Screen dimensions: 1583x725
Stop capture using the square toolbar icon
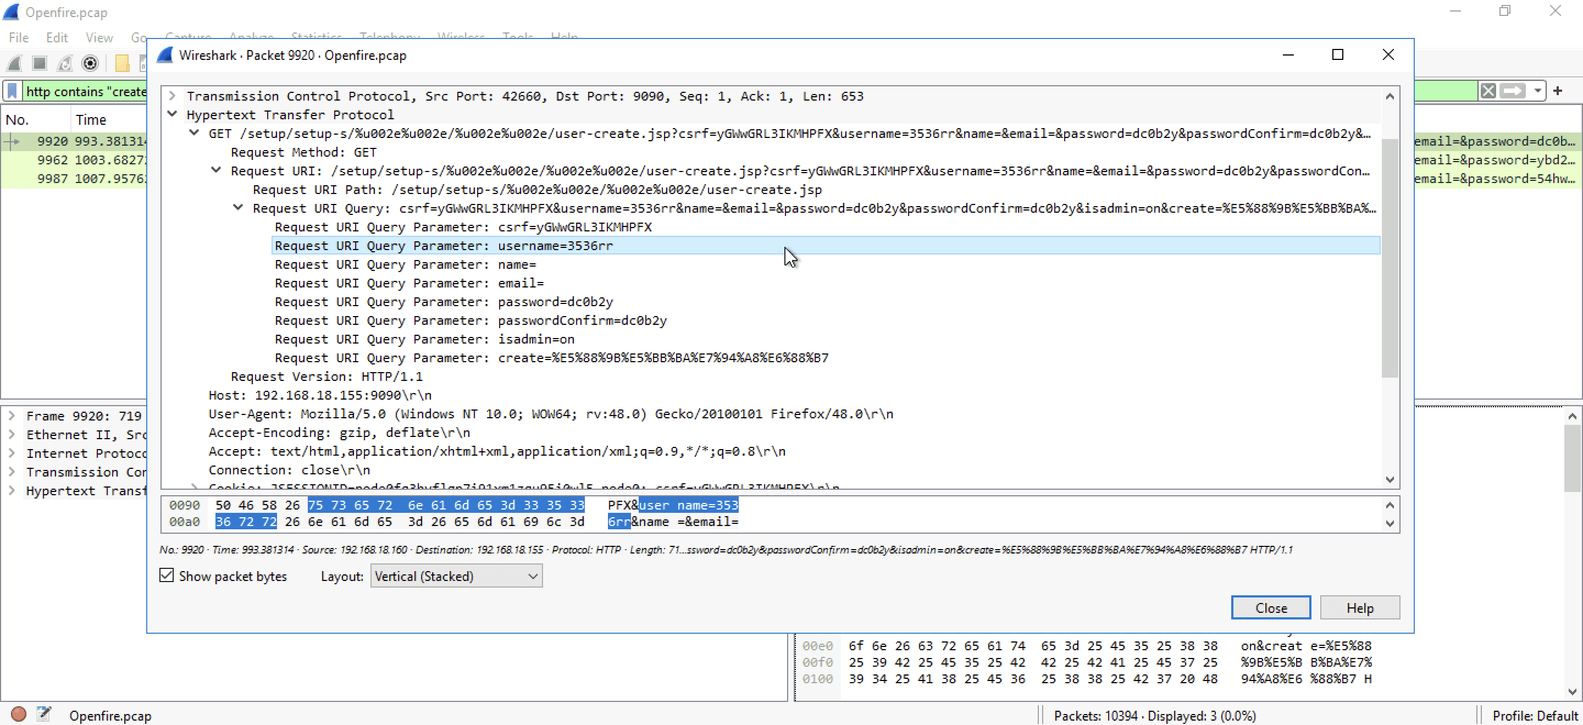click(x=40, y=63)
